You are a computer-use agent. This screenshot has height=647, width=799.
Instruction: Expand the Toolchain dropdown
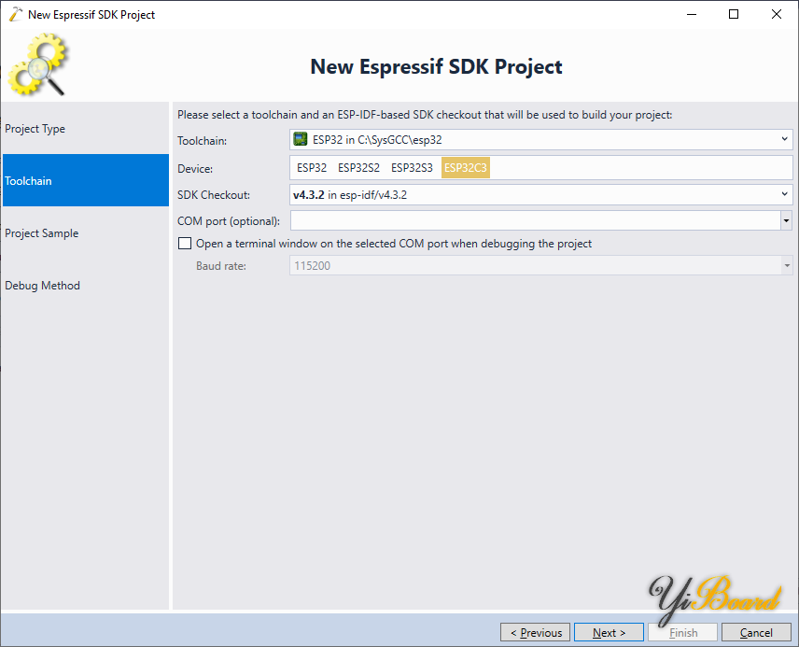784,139
